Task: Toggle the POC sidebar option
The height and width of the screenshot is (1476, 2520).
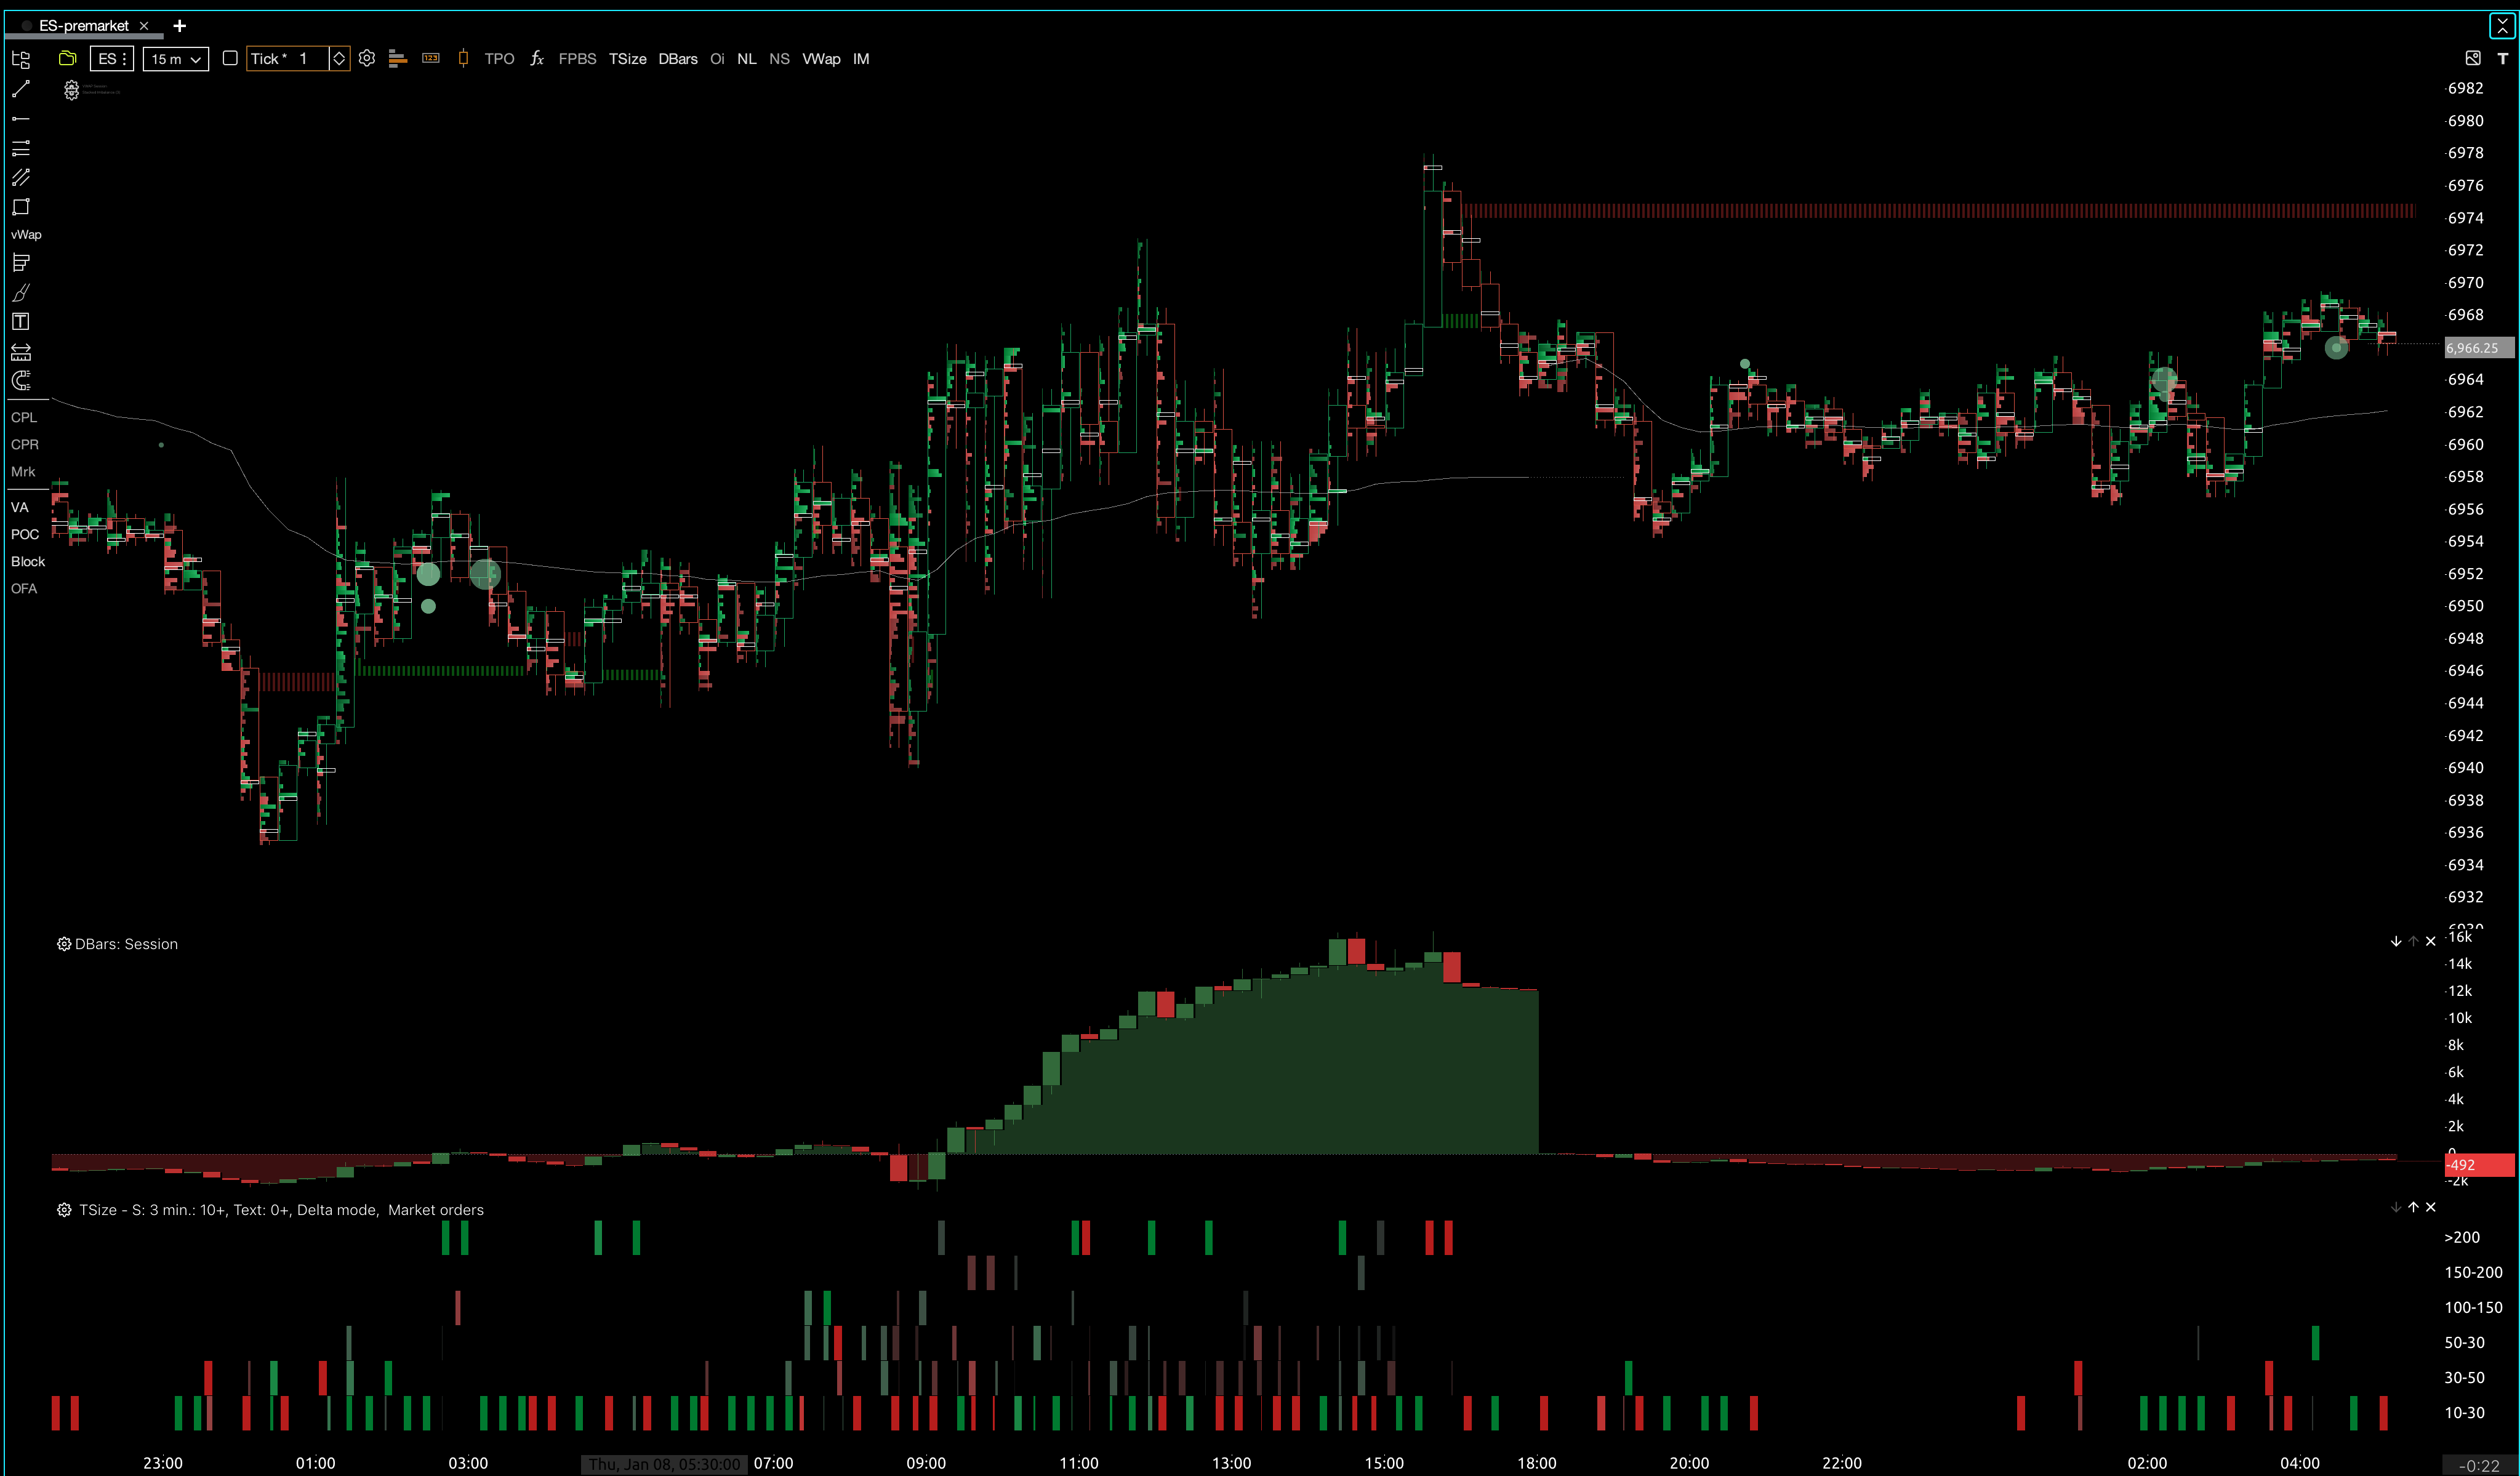Action: tap(25, 534)
